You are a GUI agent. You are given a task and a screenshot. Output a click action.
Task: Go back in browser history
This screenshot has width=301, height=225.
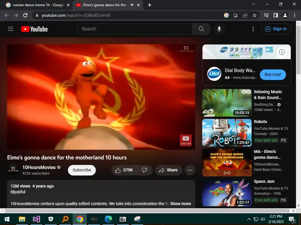click(x=6, y=15)
